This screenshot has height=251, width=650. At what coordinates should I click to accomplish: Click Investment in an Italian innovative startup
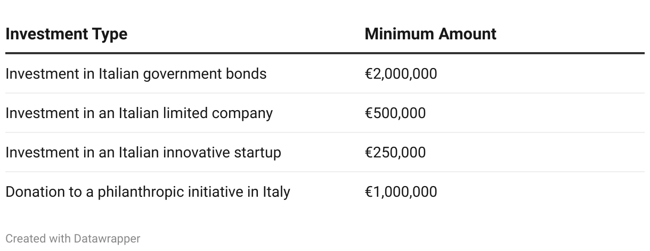143,153
